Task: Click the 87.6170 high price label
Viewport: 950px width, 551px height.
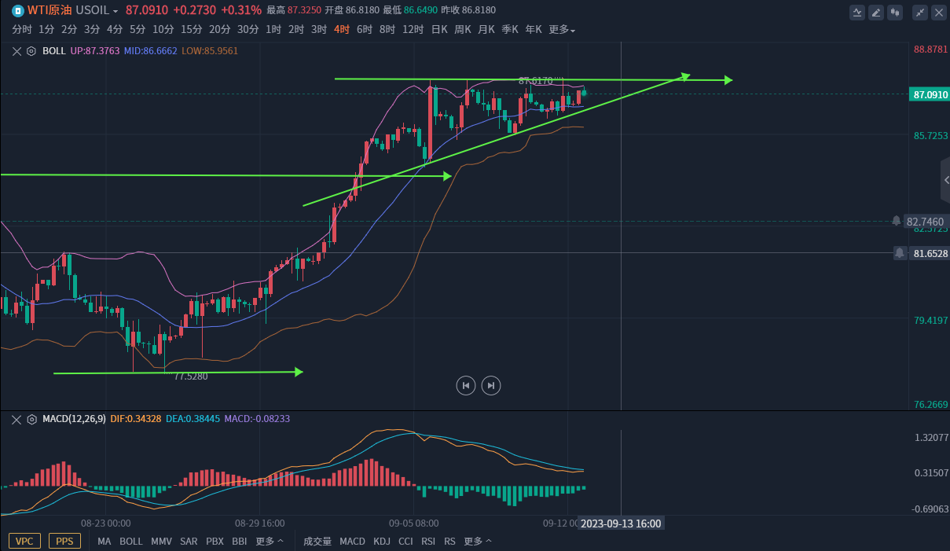Action: pyautogui.click(x=536, y=81)
